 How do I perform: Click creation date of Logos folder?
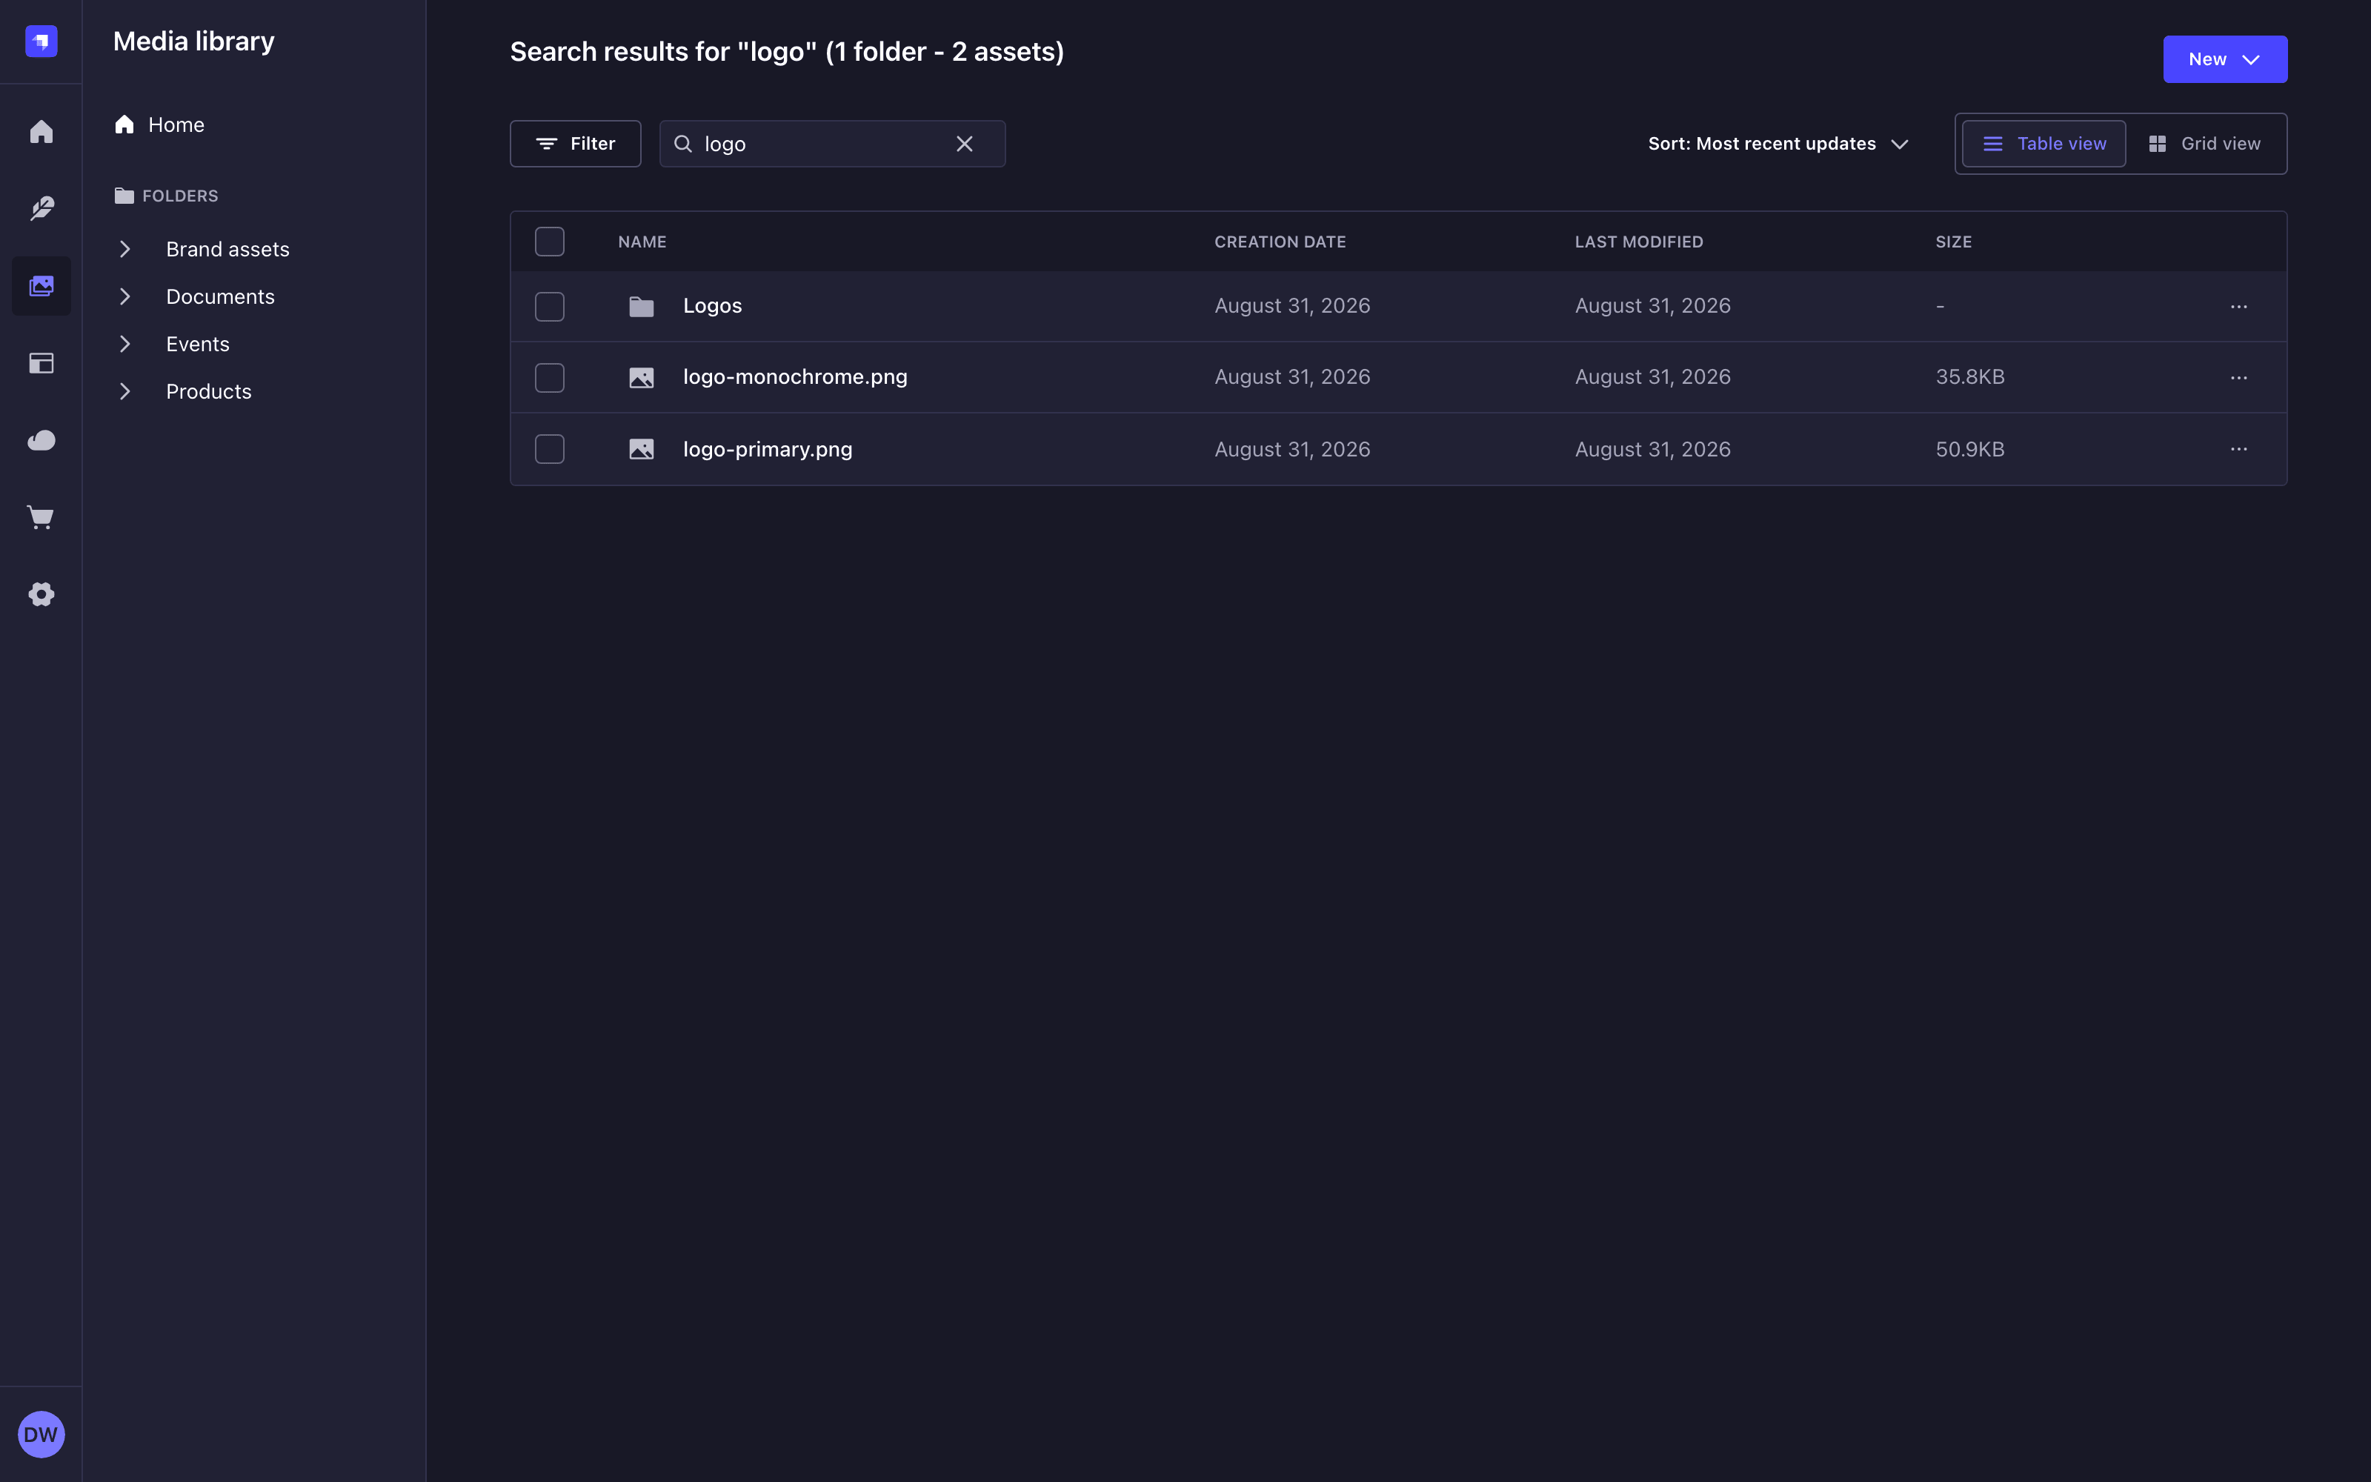point(1292,306)
